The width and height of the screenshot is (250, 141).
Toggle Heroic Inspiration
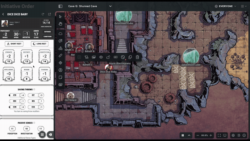[x=46, y=27]
